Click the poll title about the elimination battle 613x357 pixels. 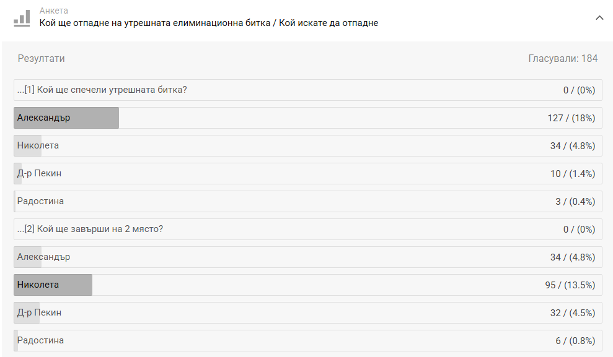point(209,24)
